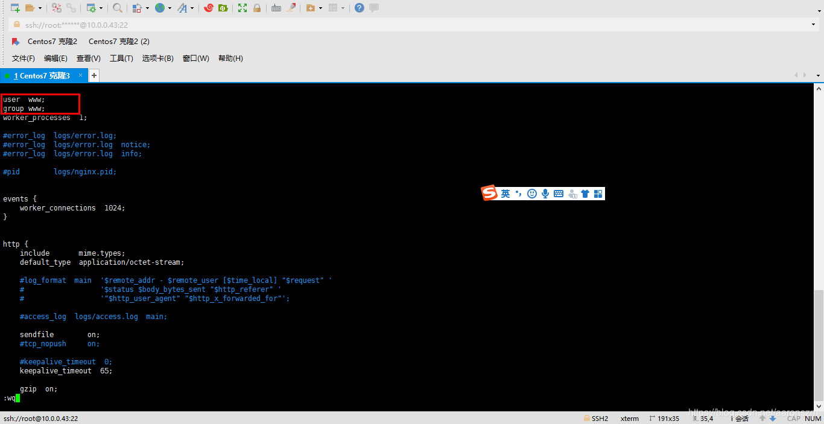Click the Reconnect chain icon
The height and width of the screenshot is (424, 824).
click(71, 8)
